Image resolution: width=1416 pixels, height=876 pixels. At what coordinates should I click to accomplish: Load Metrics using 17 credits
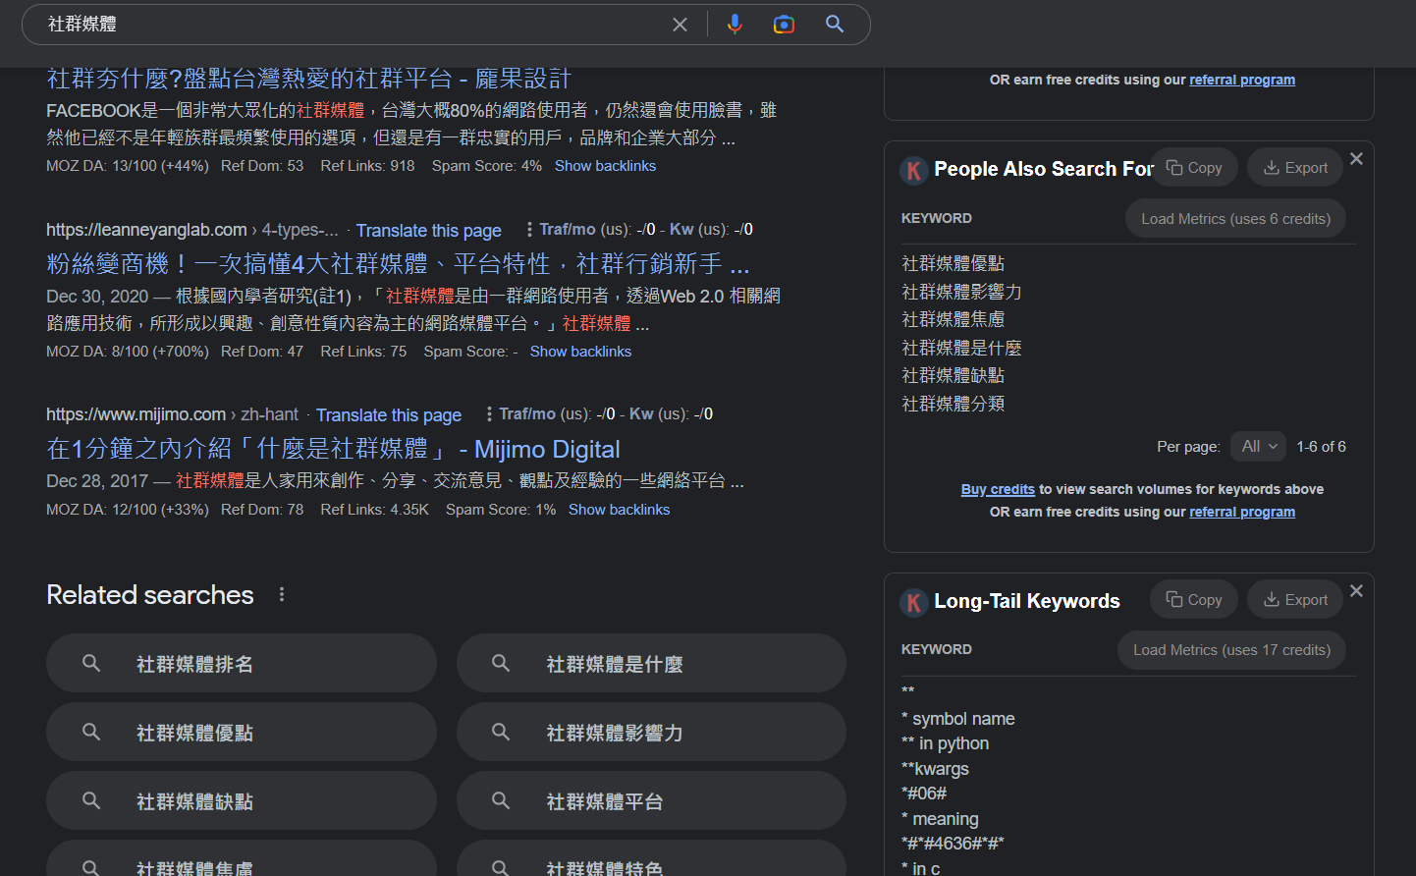[1231, 650]
